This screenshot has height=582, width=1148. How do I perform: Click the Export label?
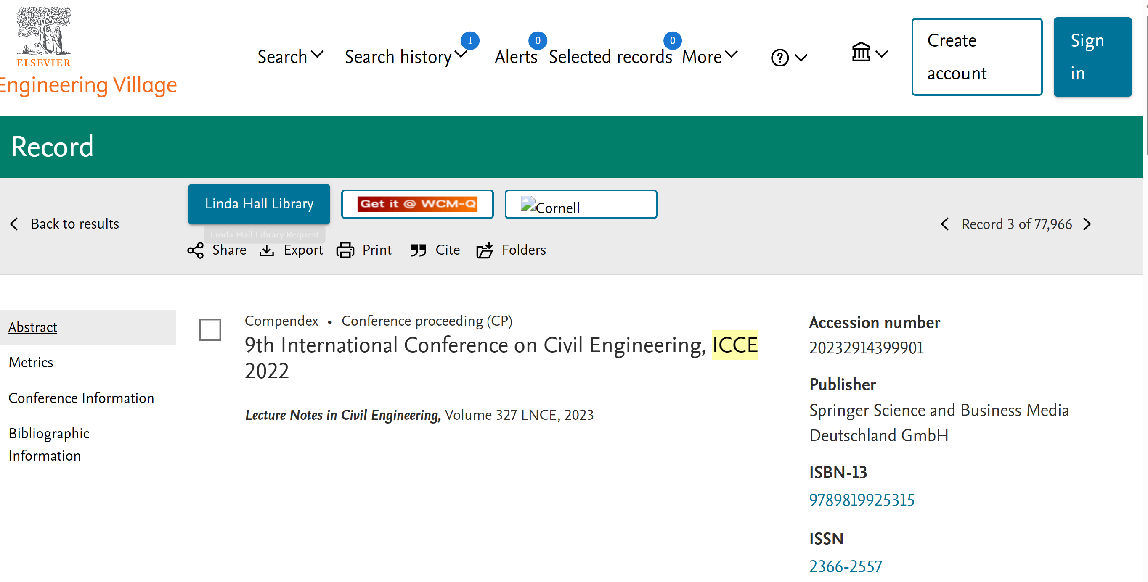[303, 250]
